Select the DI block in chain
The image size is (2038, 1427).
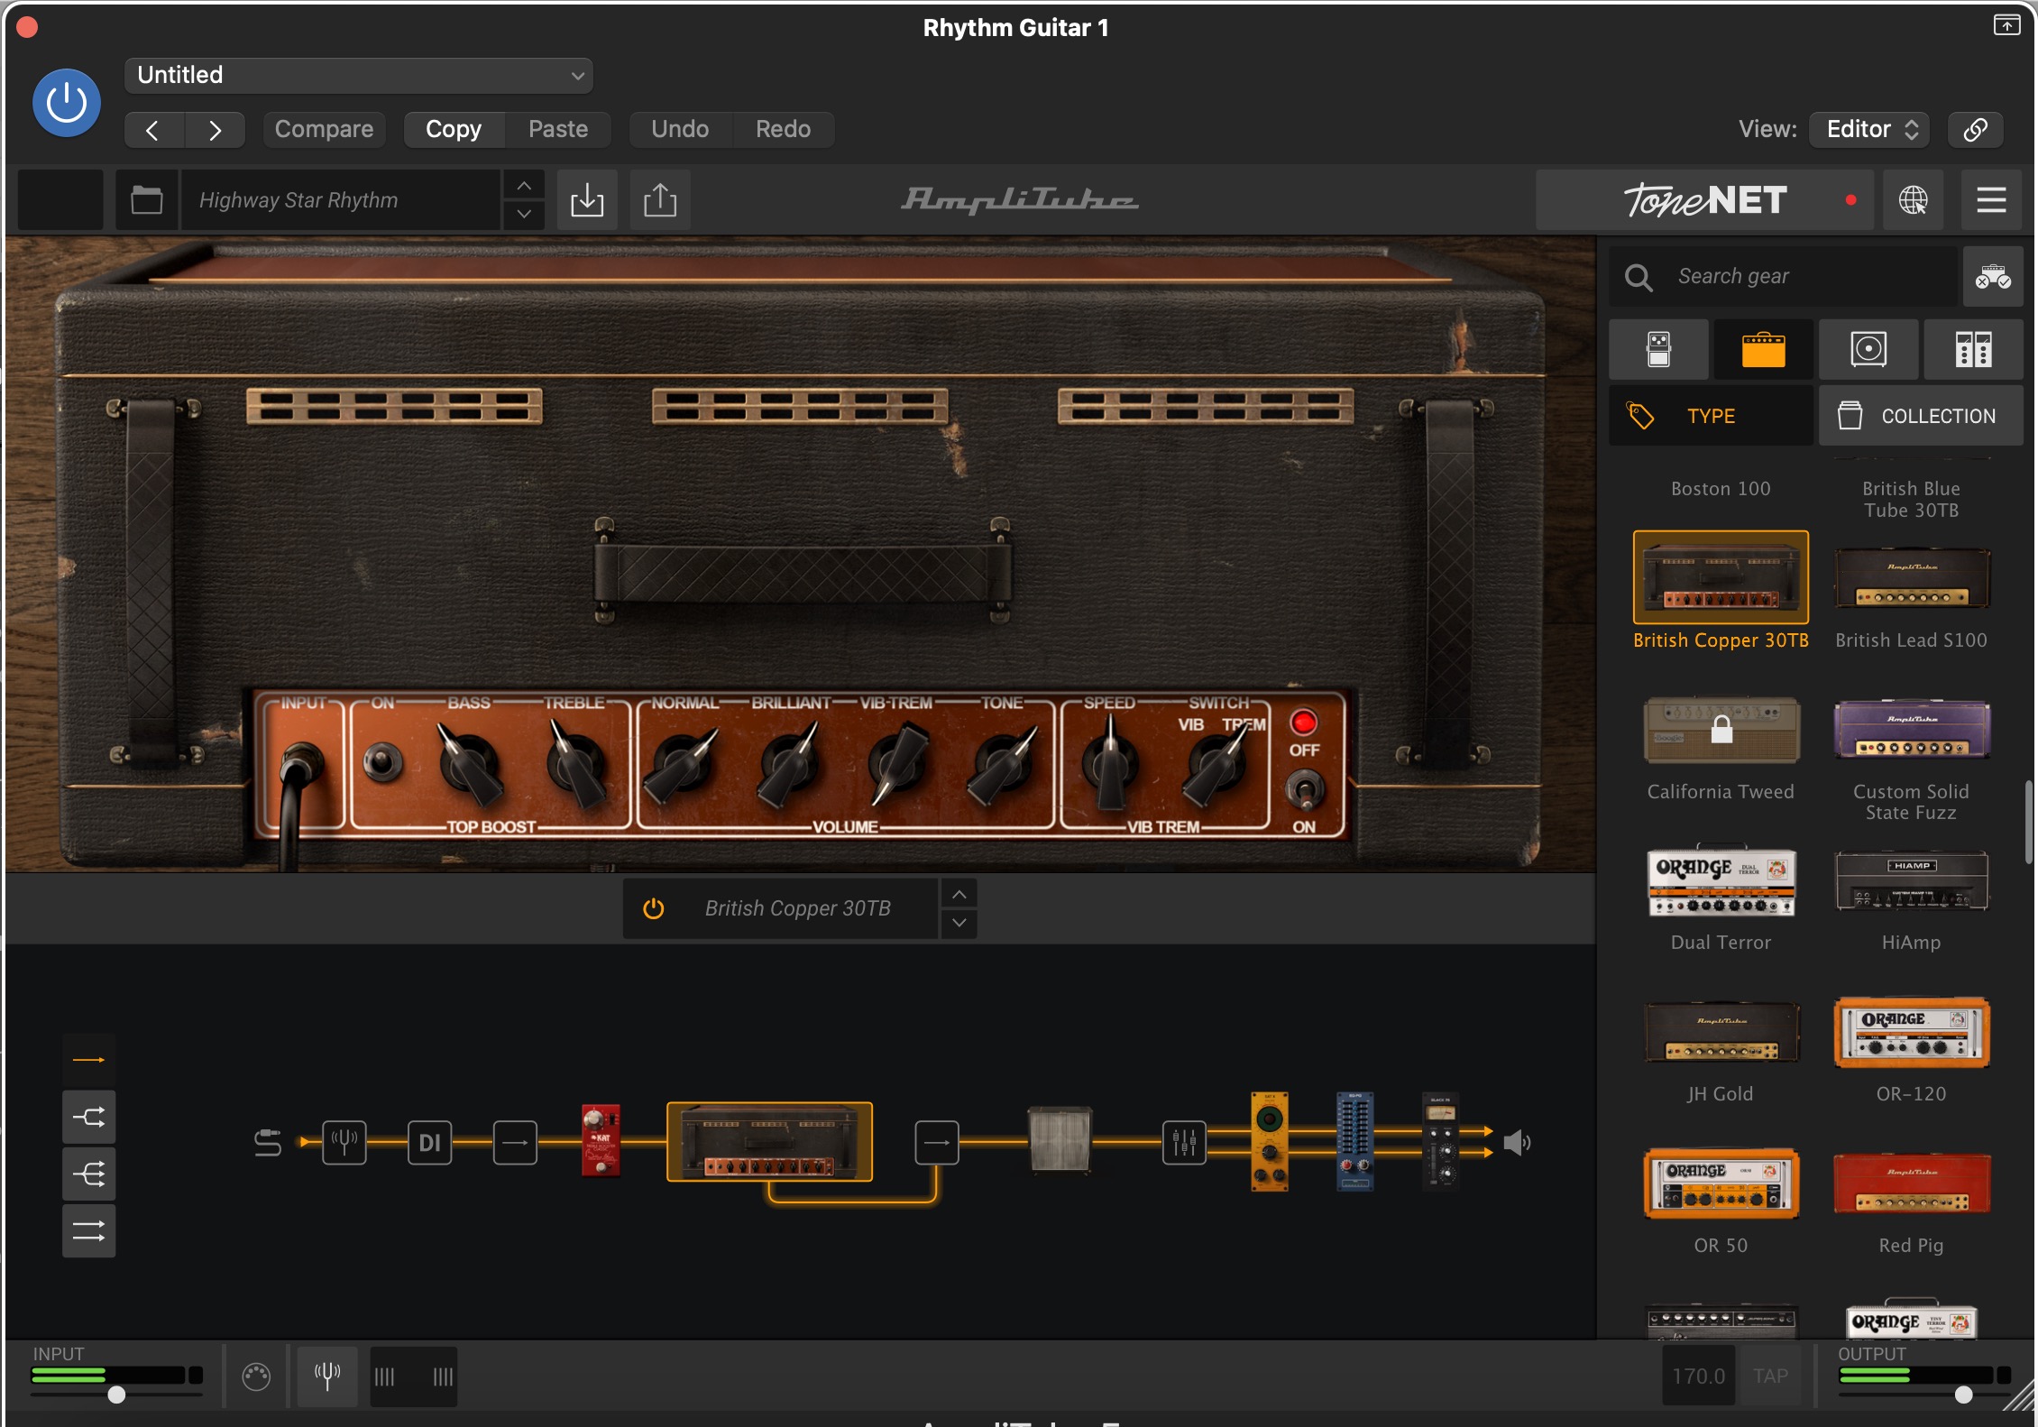tap(429, 1142)
